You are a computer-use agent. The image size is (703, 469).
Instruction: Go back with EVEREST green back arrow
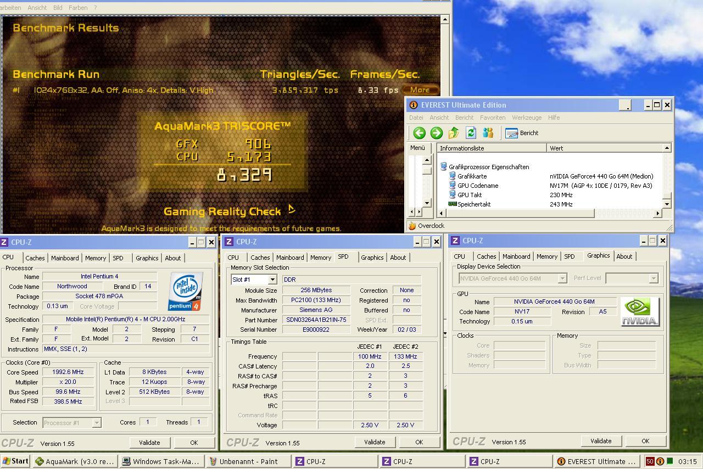[419, 133]
